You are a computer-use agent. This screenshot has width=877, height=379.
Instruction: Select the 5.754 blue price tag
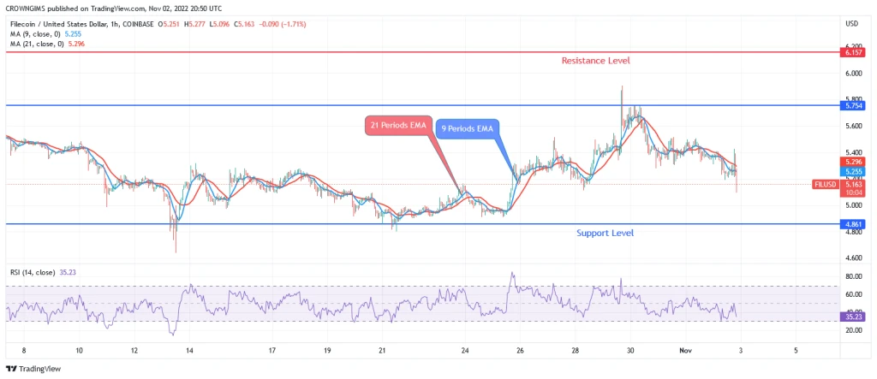click(x=852, y=105)
